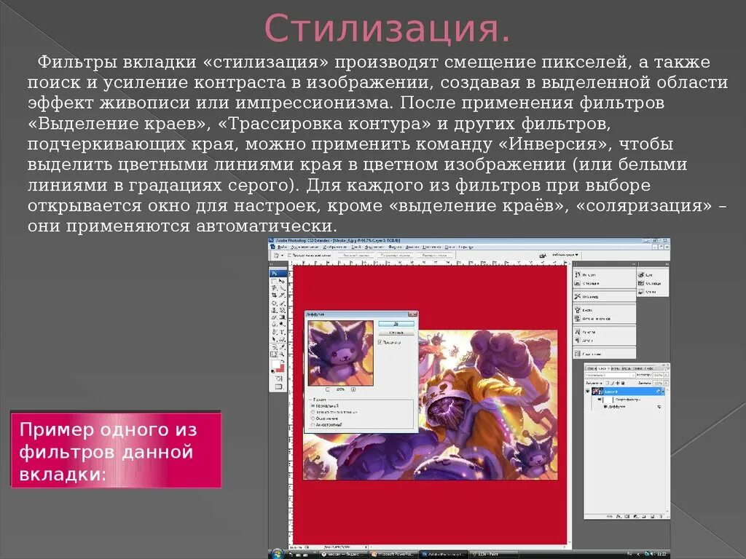The image size is (746, 559).
Task: Open the Слой menu
Action: coord(356,247)
